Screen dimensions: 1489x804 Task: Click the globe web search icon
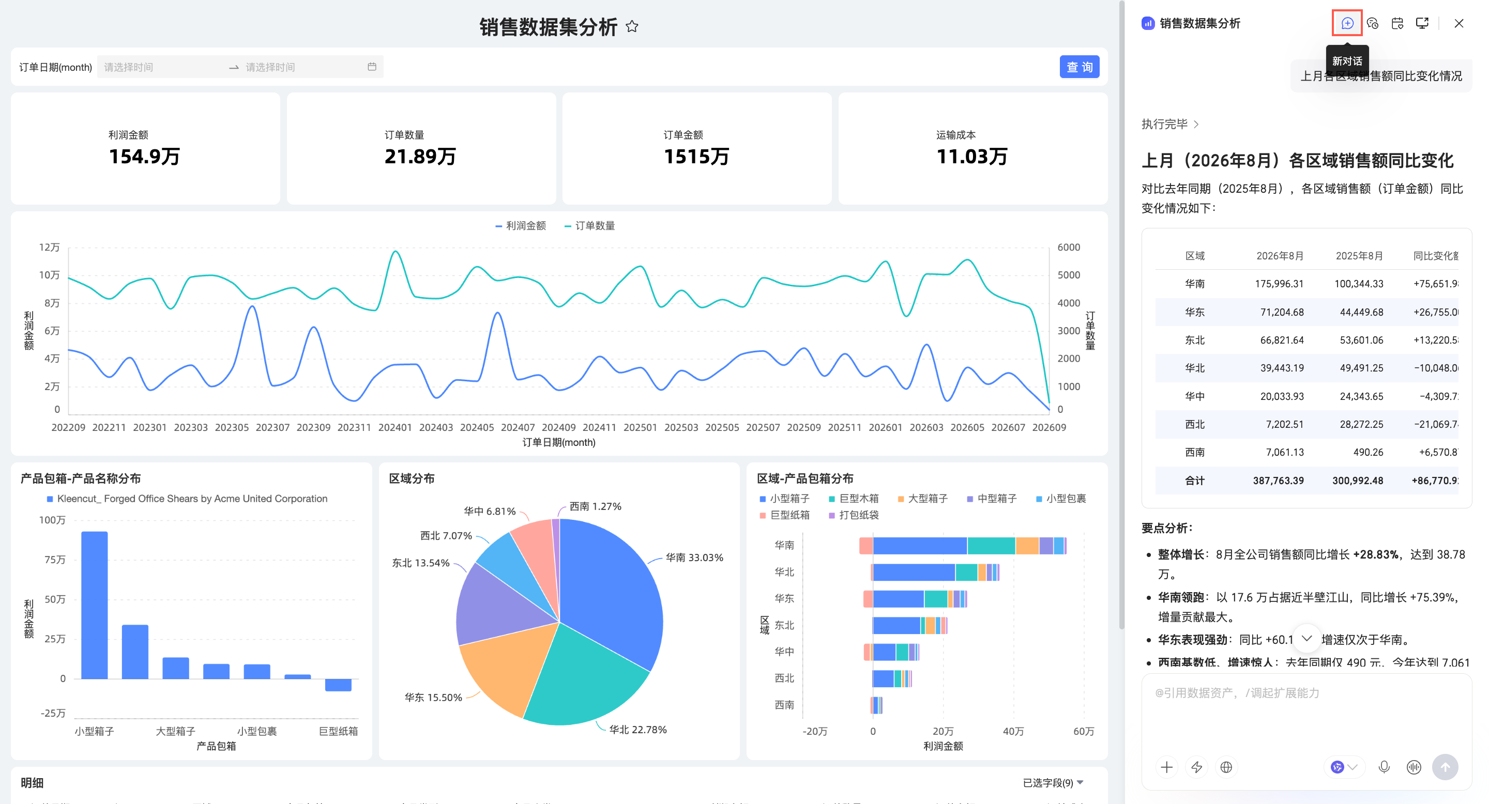tap(1226, 767)
